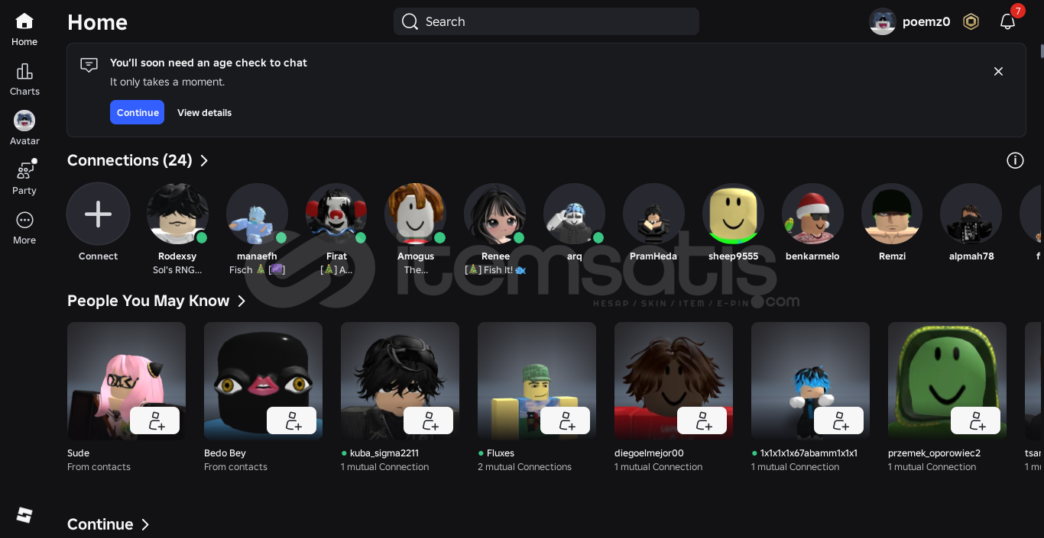Open Firat's connection avatar
The image size is (1044, 538).
coord(336,214)
